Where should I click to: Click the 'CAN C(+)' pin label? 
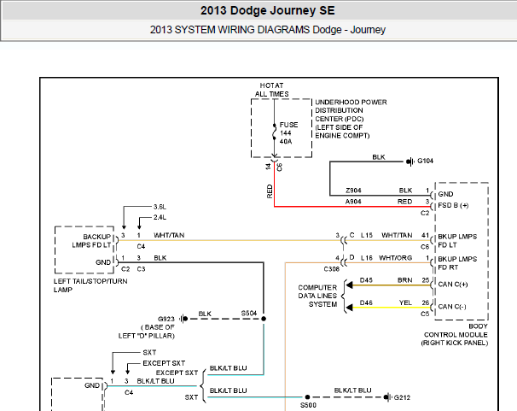(453, 285)
